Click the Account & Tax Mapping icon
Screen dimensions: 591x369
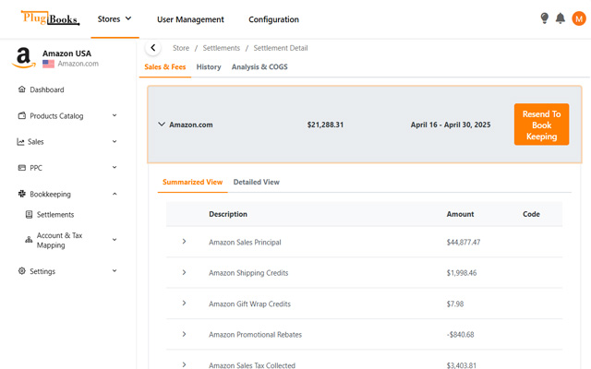pyautogui.click(x=29, y=240)
